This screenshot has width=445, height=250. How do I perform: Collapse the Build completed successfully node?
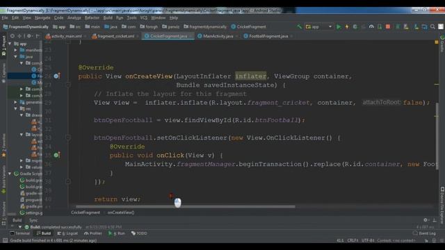(x=20, y=227)
